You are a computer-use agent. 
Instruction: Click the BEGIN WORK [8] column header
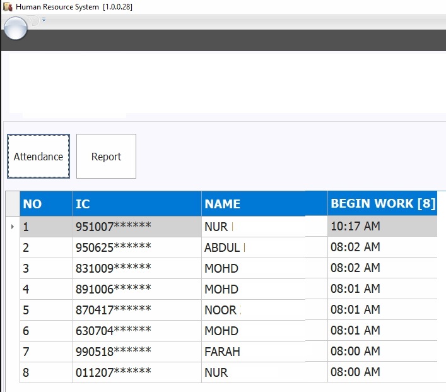point(382,204)
